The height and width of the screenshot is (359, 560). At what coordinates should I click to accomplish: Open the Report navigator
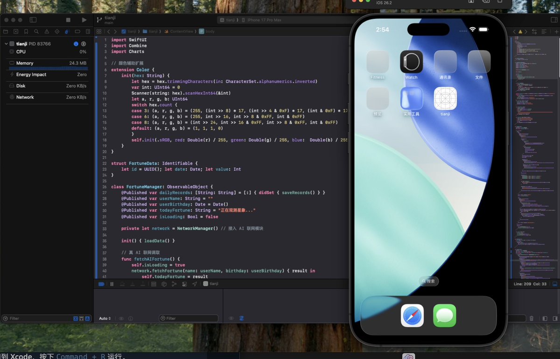coord(87,32)
